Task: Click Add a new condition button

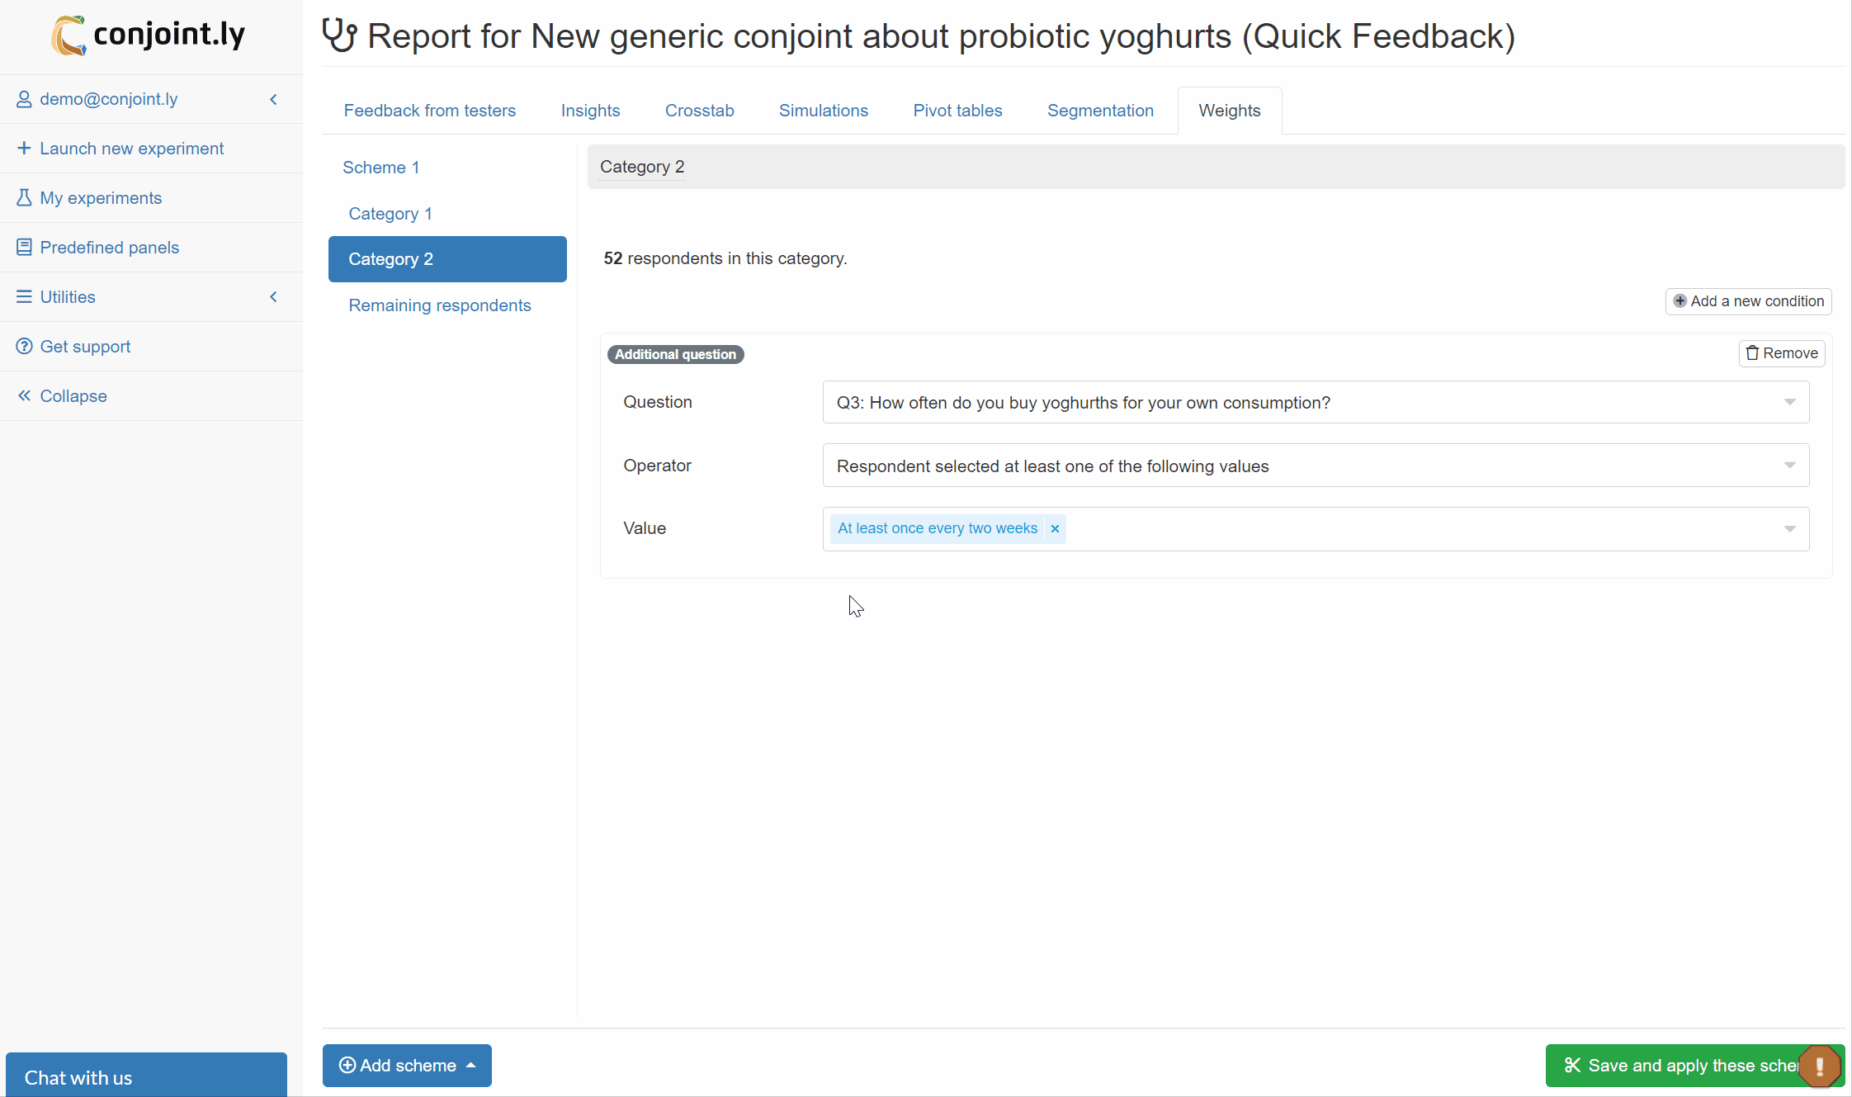Action: tap(1748, 301)
